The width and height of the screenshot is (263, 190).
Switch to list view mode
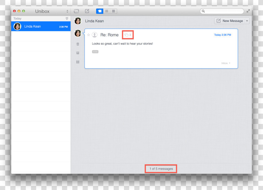pos(107,11)
